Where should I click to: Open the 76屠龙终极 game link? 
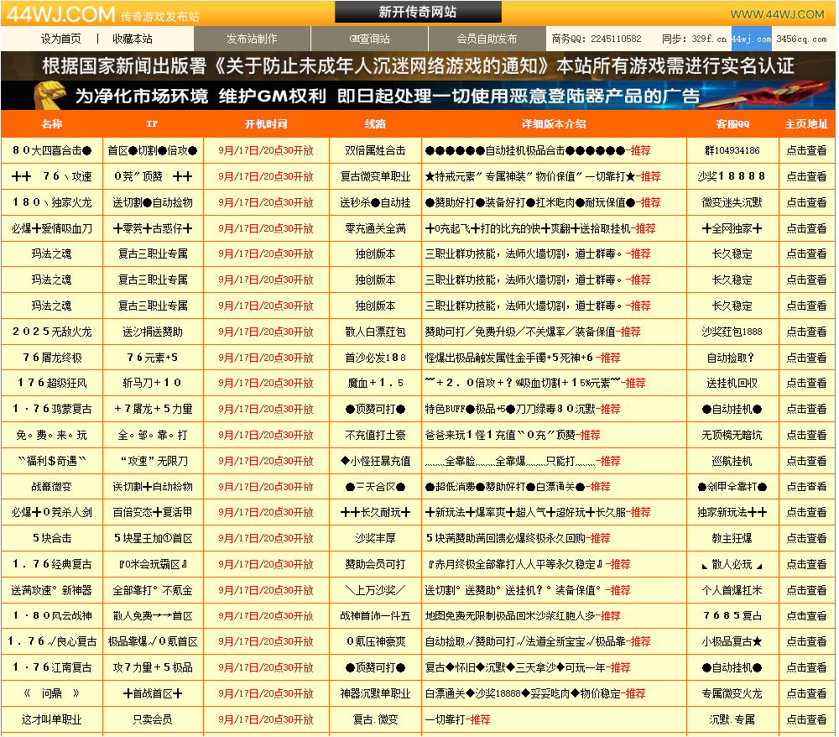click(52, 358)
